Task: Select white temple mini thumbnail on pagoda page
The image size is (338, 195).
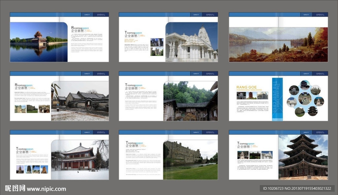Action: [267, 155]
